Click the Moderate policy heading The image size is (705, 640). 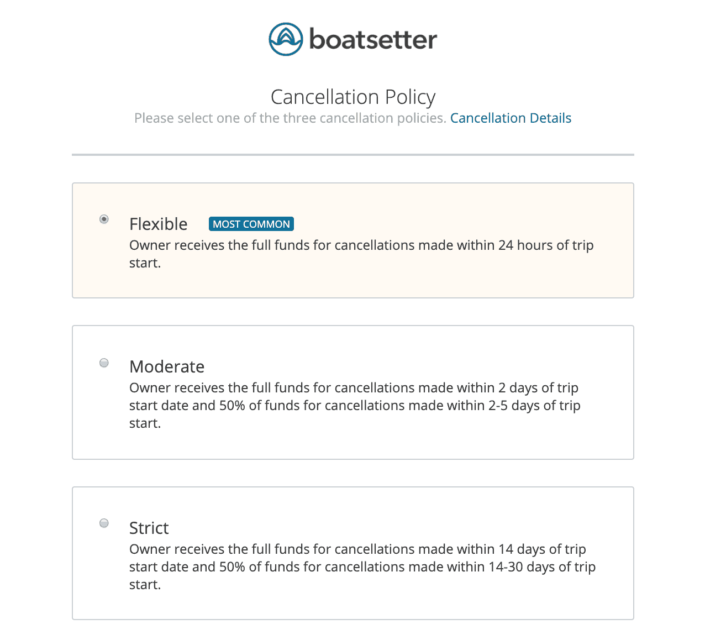(x=166, y=366)
